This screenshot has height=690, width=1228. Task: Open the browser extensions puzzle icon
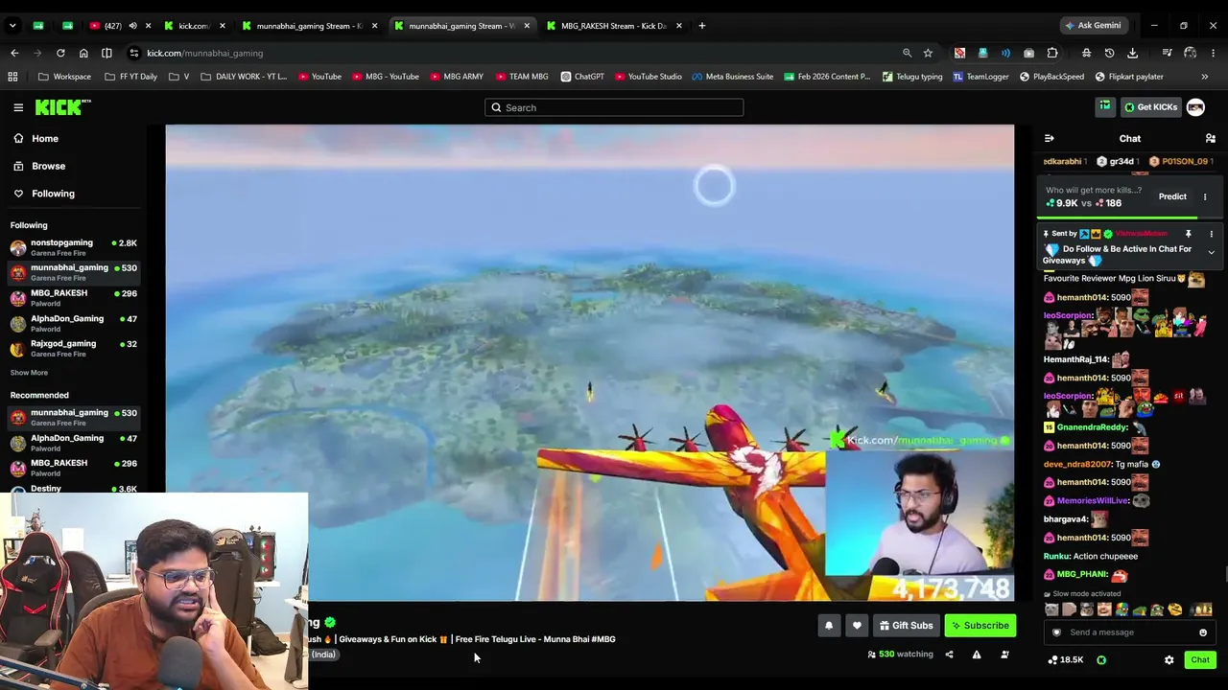click(x=1052, y=54)
